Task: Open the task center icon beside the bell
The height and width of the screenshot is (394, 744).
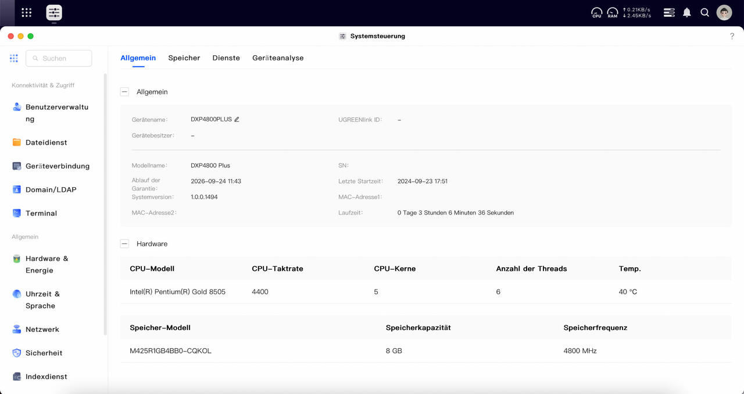Action: [669, 12]
